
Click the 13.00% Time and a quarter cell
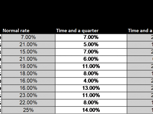click(91, 88)
